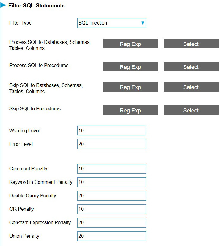Collapse the Filter SQL Statements section triangle
221x246 pixels.
[x=3, y=5]
